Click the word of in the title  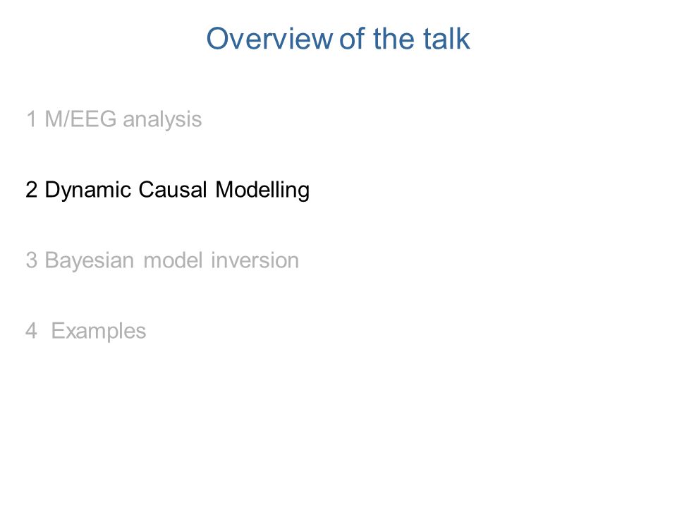[352, 39]
